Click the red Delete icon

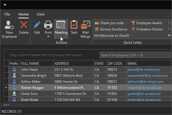click(x=24, y=25)
